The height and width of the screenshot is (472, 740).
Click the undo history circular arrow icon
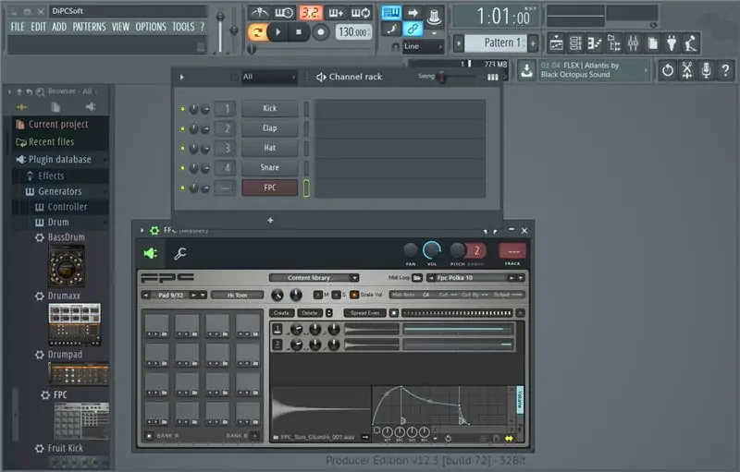pyautogui.click(x=667, y=70)
